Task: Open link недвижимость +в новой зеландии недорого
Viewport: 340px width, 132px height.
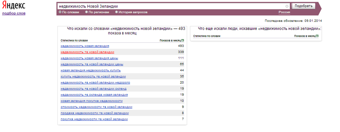Action: tap(95, 82)
